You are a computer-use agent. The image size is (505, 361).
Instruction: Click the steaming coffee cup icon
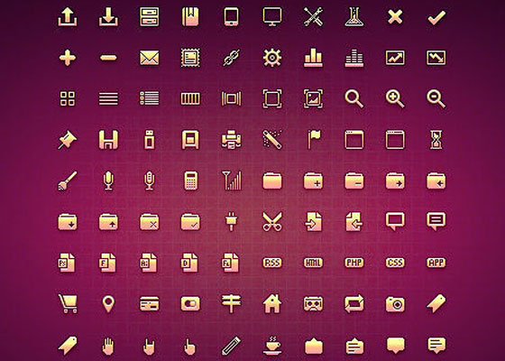(x=272, y=345)
